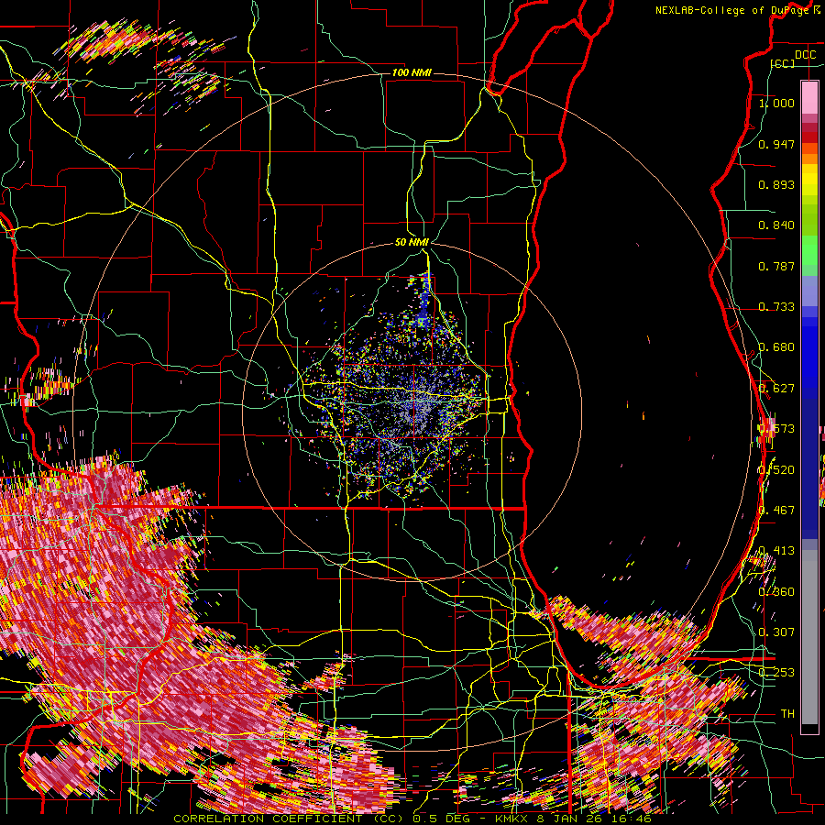This screenshot has height=825, width=825.
Task: Select the 0.680 legend value
Action: point(776,347)
